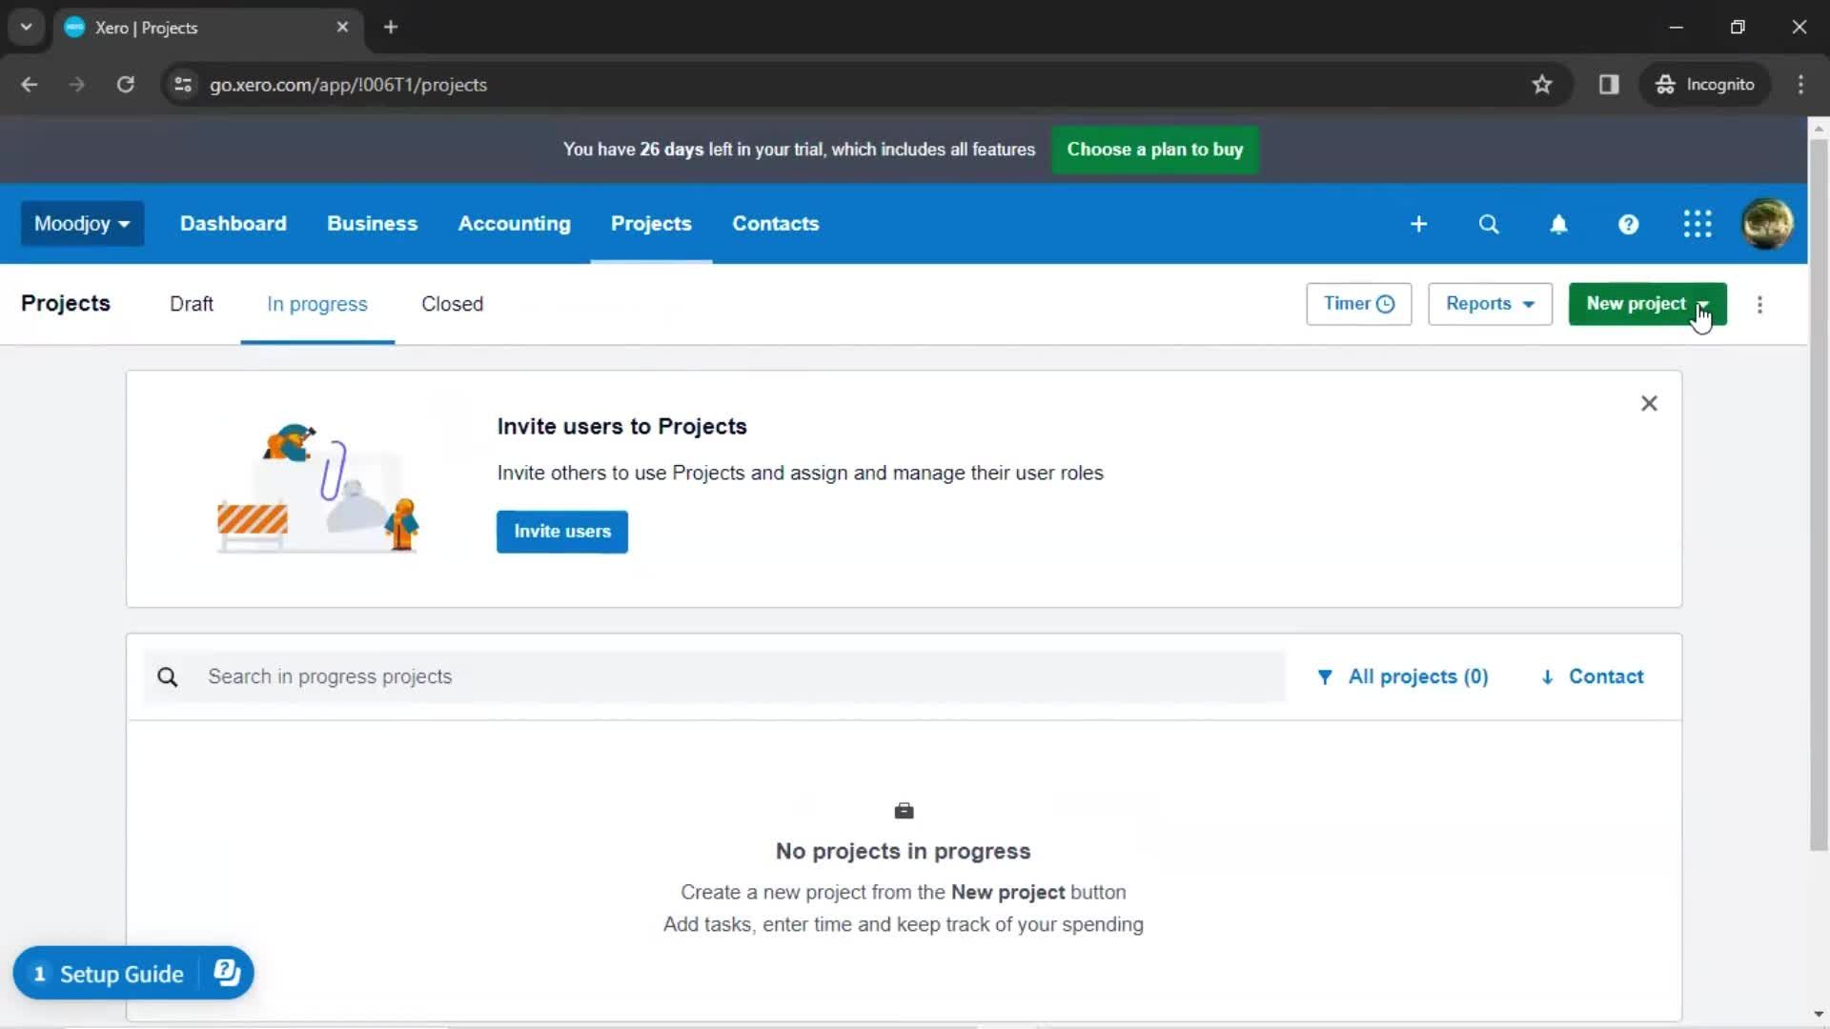The height and width of the screenshot is (1029, 1830).
Task: Open notifications bell icon
Action: point(1558,224)
